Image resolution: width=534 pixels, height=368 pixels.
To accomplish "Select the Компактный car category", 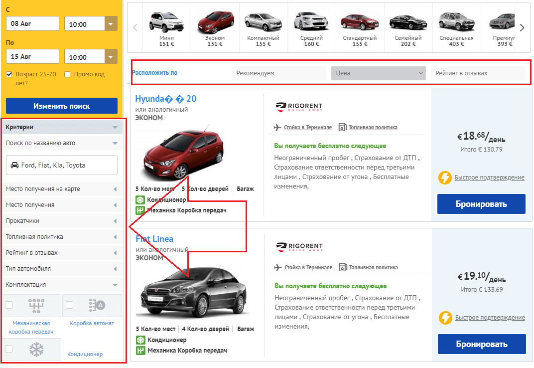I will pos(263,22).
